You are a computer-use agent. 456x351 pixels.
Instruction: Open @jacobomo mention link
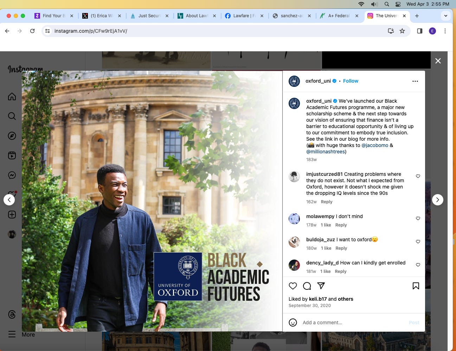[x=375, y=145]
